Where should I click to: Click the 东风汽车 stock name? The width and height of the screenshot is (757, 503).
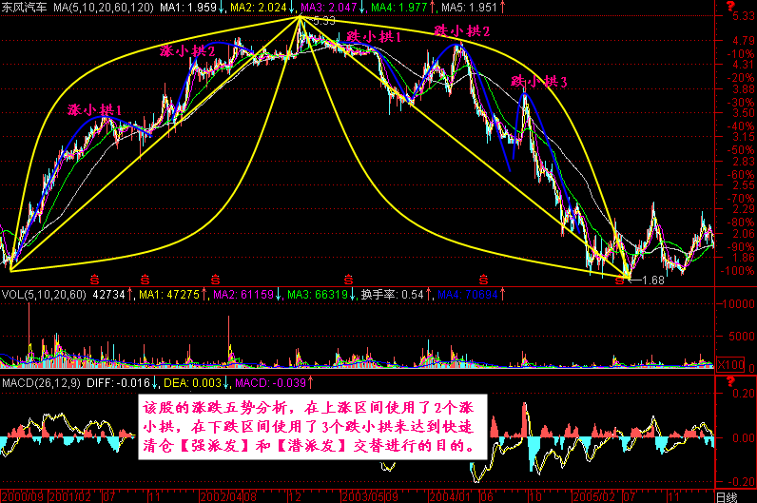(x=25, y=8)
